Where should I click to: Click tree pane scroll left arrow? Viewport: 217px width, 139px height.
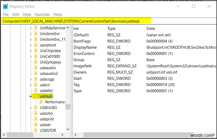(4, 135)
